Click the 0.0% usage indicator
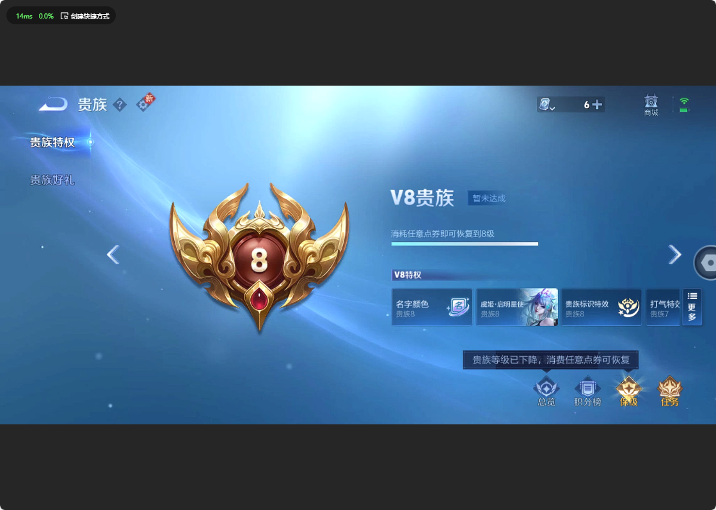 pyautogui.click(x=46, y=16)
